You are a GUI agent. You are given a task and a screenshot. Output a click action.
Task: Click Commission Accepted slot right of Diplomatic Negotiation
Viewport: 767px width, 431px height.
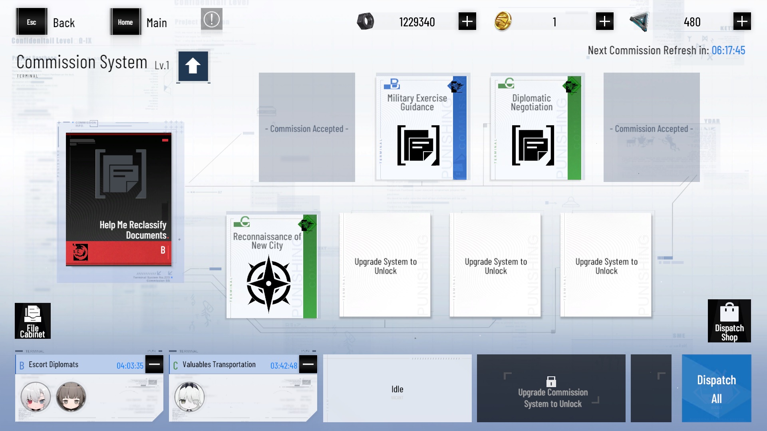point(652,127)
